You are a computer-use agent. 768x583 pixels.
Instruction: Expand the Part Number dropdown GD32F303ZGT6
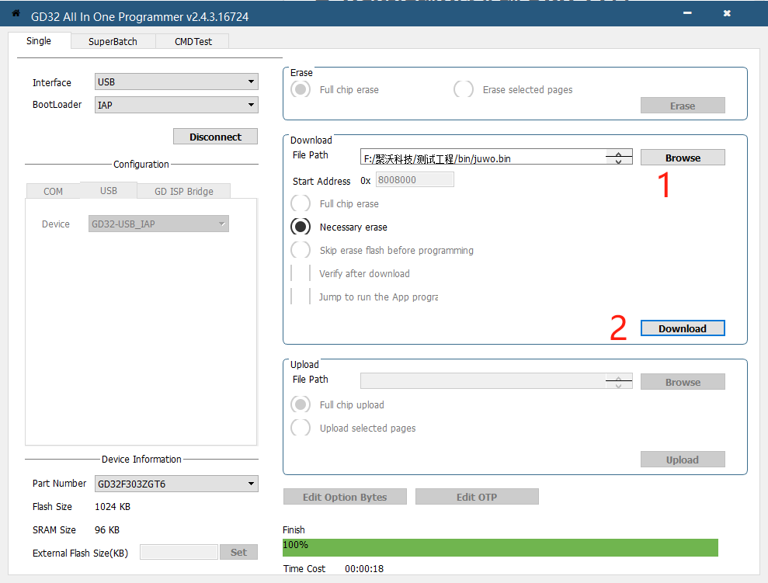tap(176, 484)
